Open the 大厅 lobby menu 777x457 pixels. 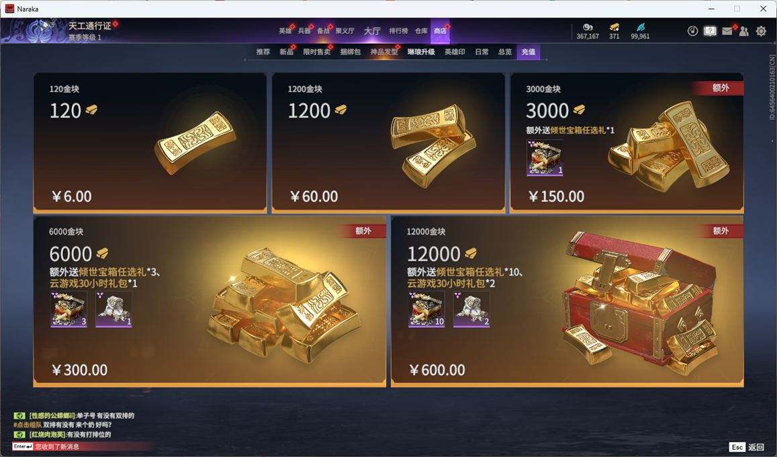[372, 31]
